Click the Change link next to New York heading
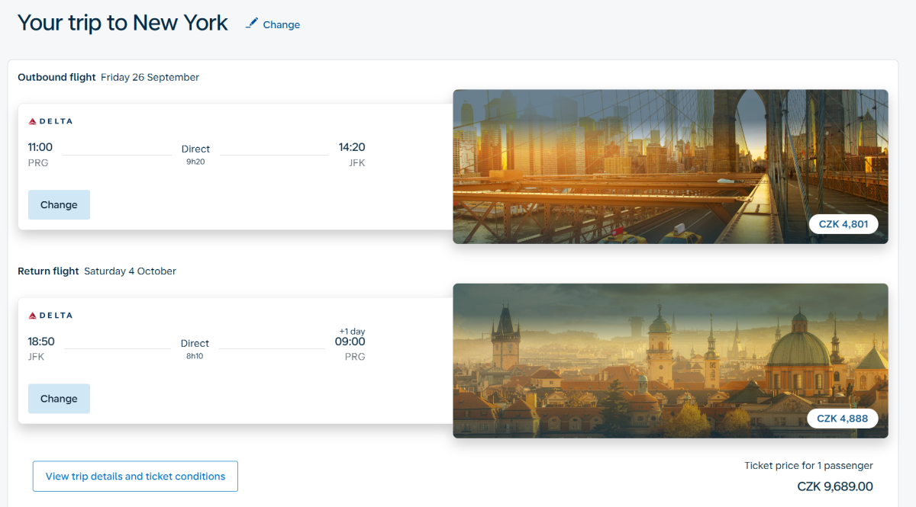This screenshot has height=507, width=916. pos(281,24)
